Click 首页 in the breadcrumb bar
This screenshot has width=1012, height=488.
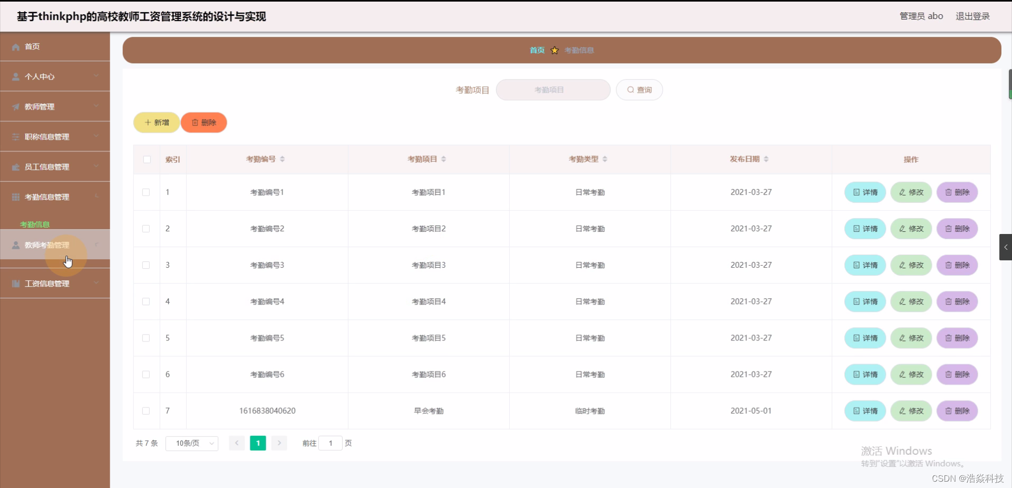537,50
